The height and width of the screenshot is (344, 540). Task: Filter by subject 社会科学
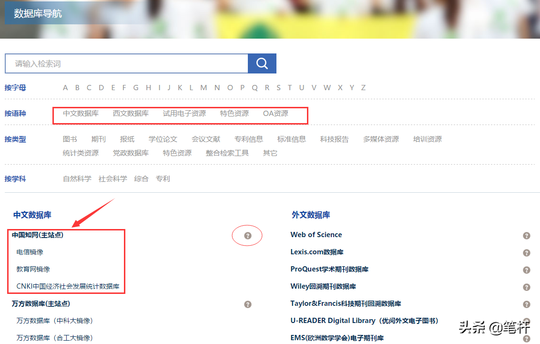pyautogui.click(x=112, y=179)
